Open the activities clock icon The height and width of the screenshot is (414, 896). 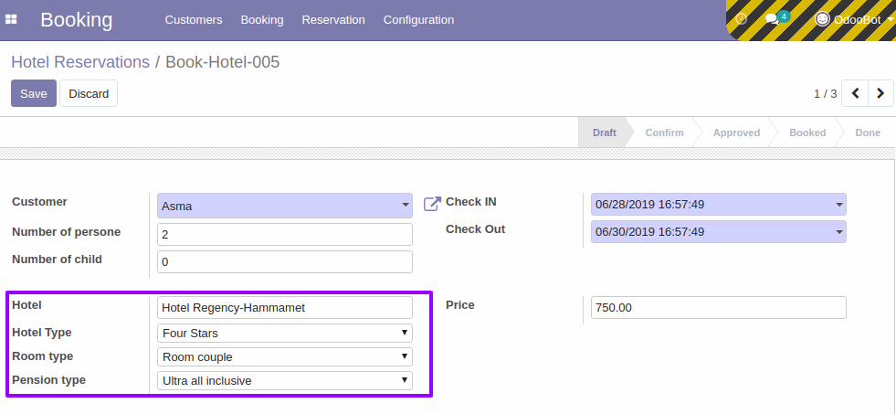[x=741, y=19]
